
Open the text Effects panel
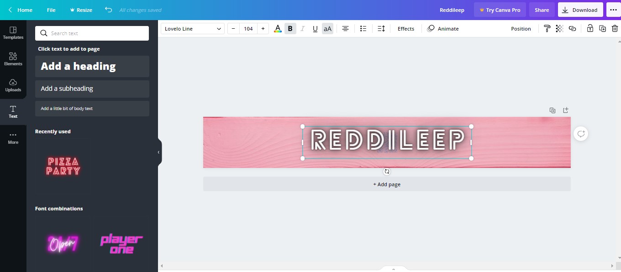(406, 29)
